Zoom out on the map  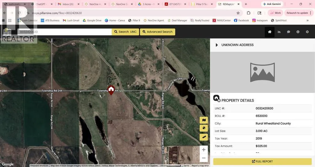pos(204,158)
